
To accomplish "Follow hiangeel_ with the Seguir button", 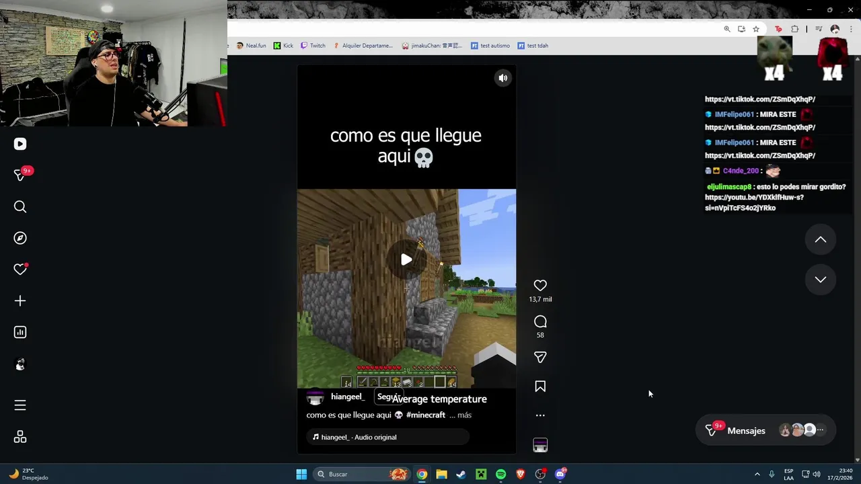I will pos(387,397).
